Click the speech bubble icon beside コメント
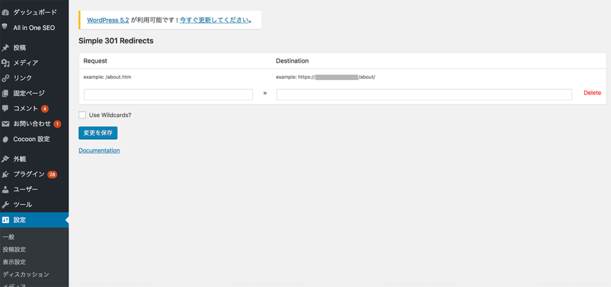The height and width of the screenshot is (287, 611). click(5, 109)
